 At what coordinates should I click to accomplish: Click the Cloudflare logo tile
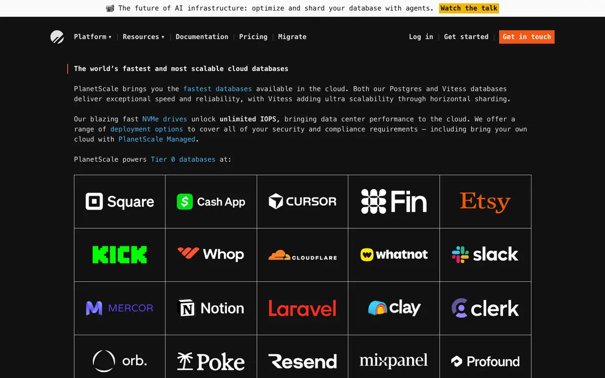click(302, 255)
